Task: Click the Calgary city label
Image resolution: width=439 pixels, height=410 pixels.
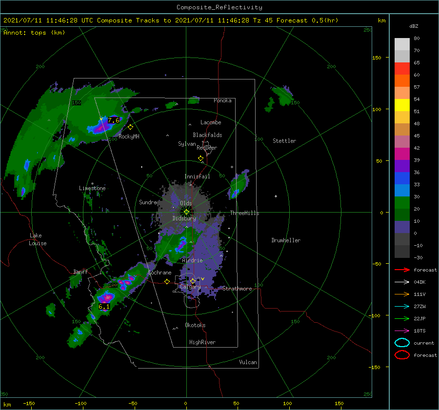Action: (x=190, y=287)
